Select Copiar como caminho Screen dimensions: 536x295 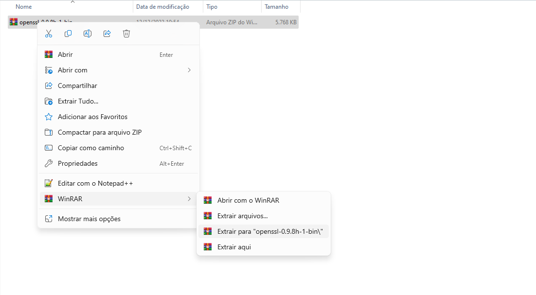(90, 148)
